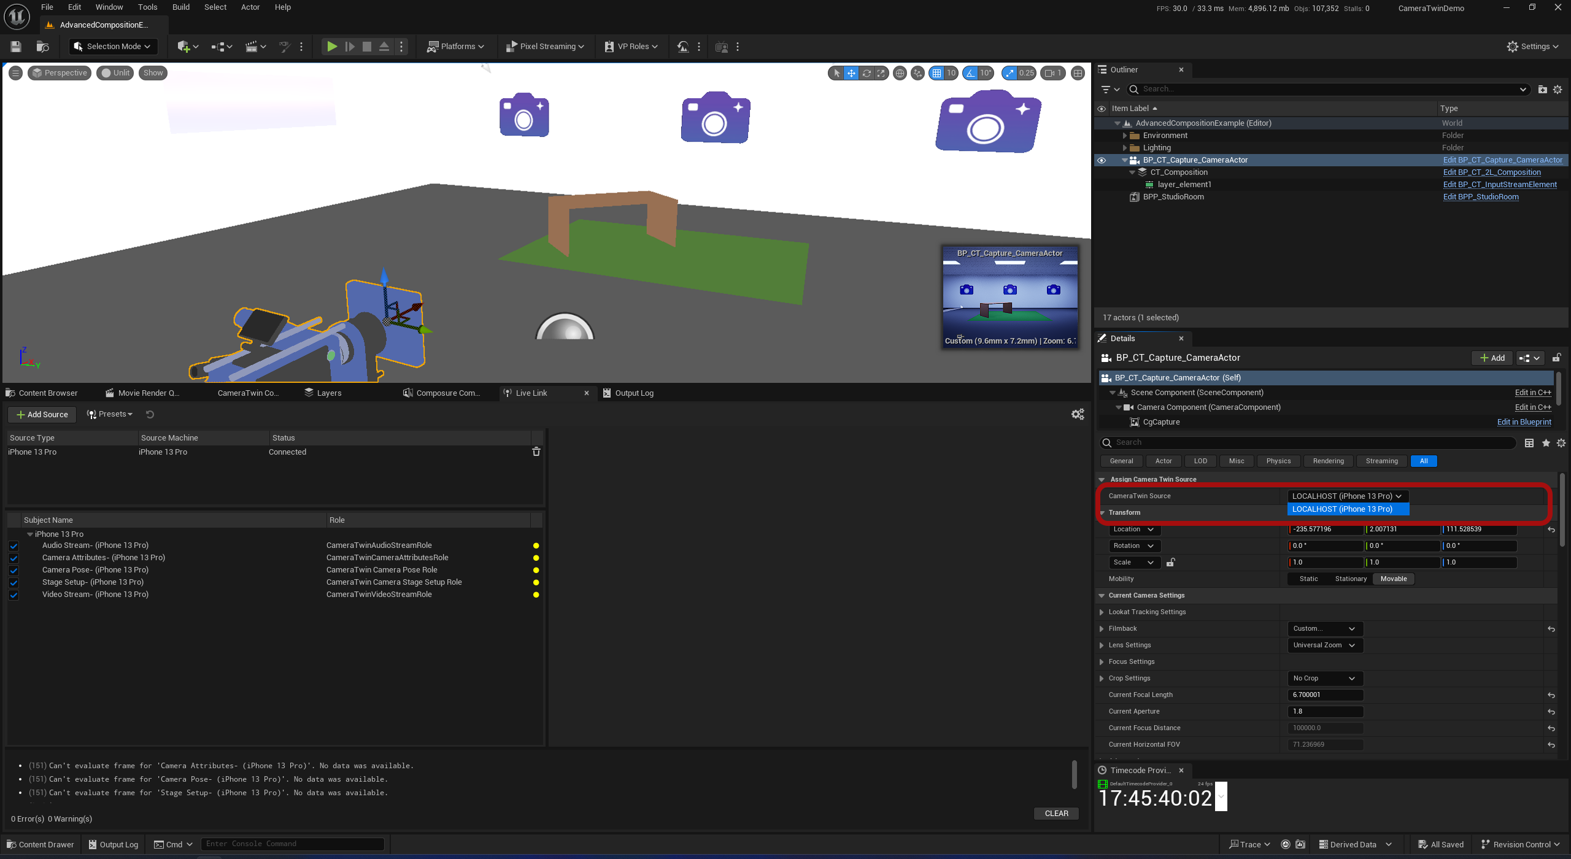1571x859 pixels.
Task: Open the Selection Mode dropdown
Action: [x=113, y=47]
